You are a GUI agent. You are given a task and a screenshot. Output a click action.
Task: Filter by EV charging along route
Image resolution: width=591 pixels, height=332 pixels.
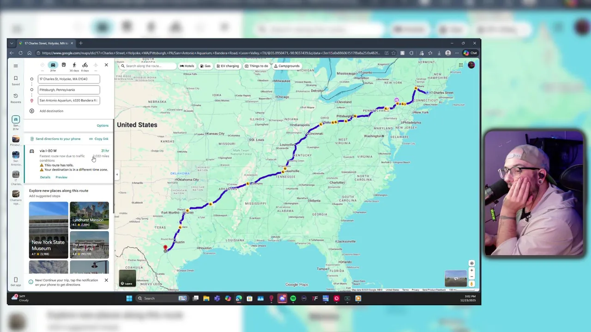(228, 66)
